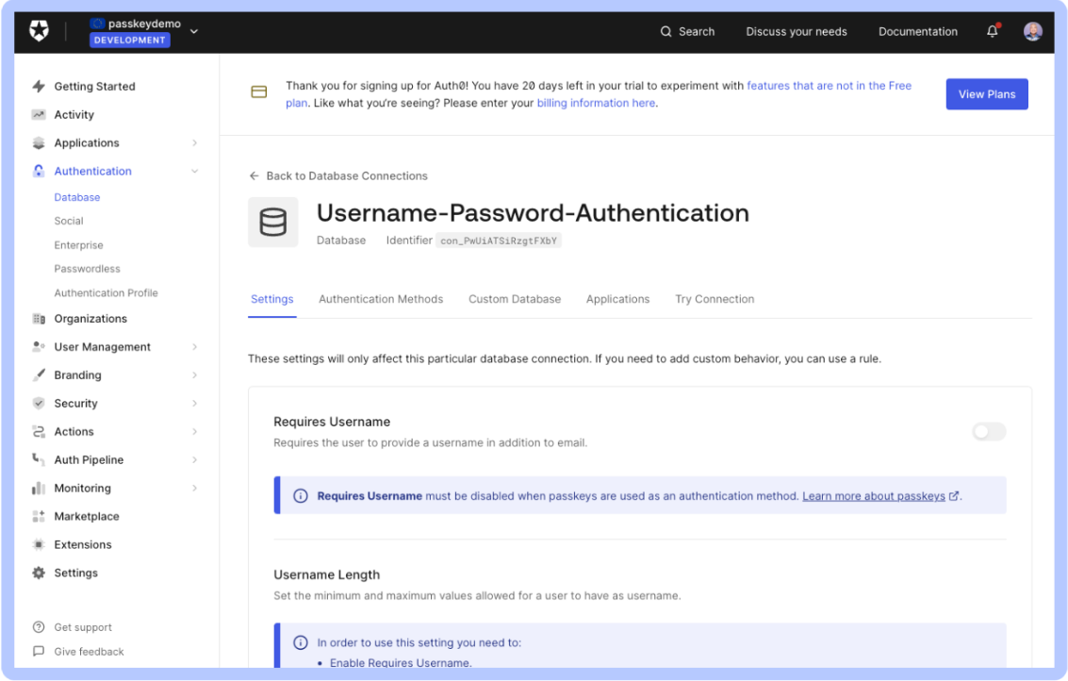The width and height of the screenshot is (1068, 681).
Task: Open Authentication Profile in the sidebar
Action: tap(107, 292)
